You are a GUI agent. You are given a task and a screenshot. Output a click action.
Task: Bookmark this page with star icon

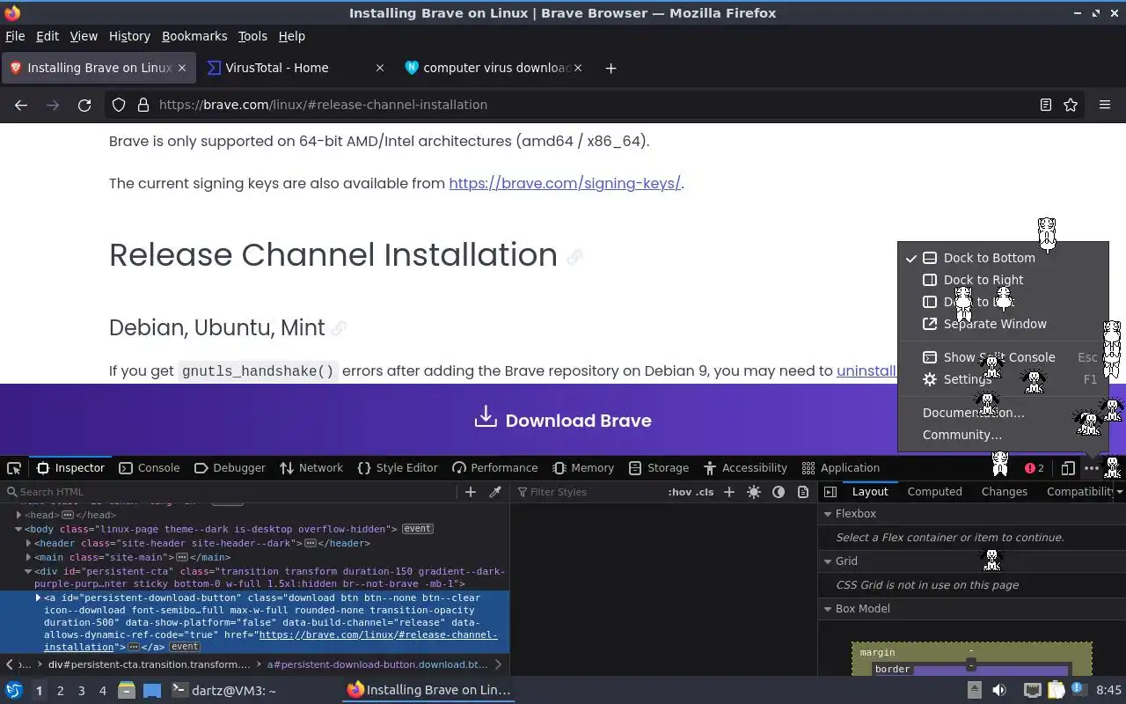click(x=1071, y=105)
